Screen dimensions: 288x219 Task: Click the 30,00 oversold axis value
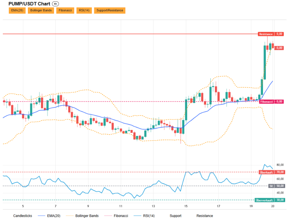coord(280,200)
